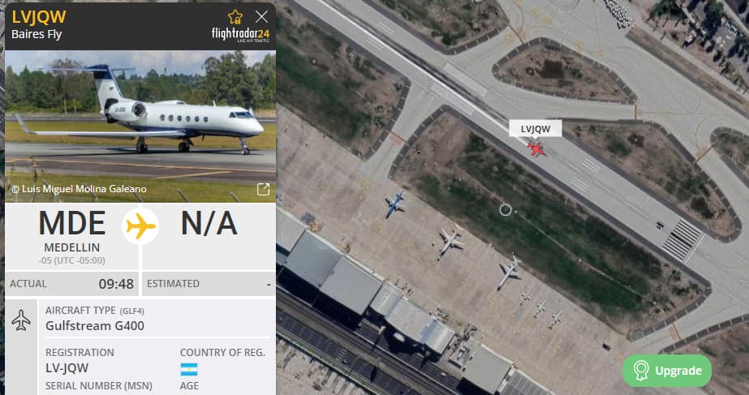
Task: Click the aircraft silhouette icon beside Aircraft Type
Action: 21,320
